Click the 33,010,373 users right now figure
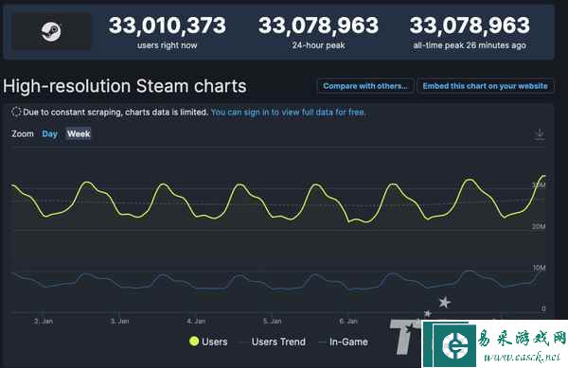 tap(168, 26)
